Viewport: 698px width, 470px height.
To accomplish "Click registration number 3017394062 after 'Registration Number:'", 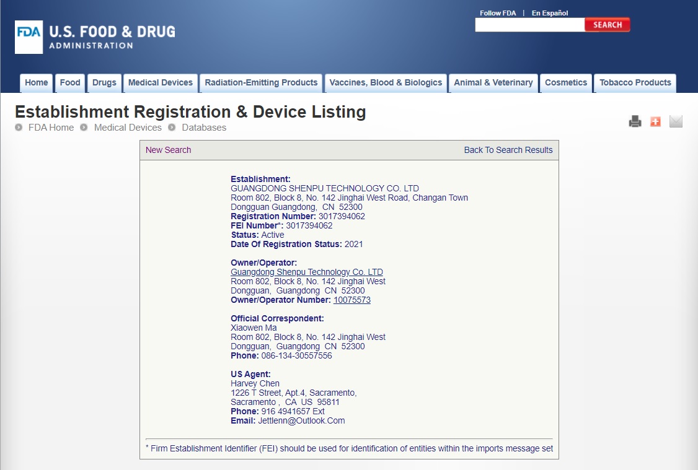I will (342, 217).
